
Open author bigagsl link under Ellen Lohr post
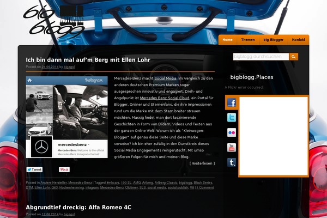tap(69, 67)
